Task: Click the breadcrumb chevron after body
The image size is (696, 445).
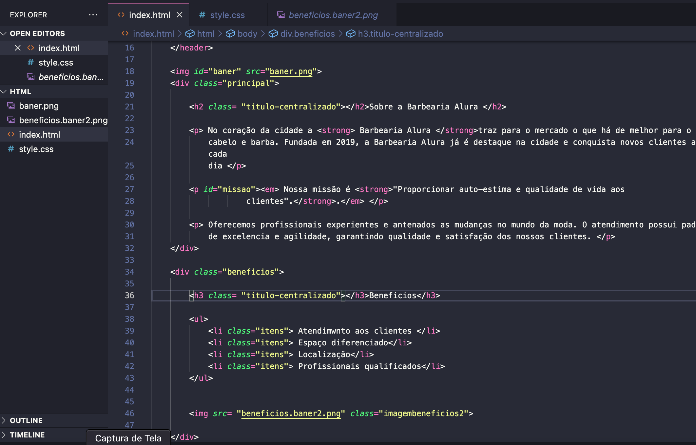Action: (x=263, y=34)
